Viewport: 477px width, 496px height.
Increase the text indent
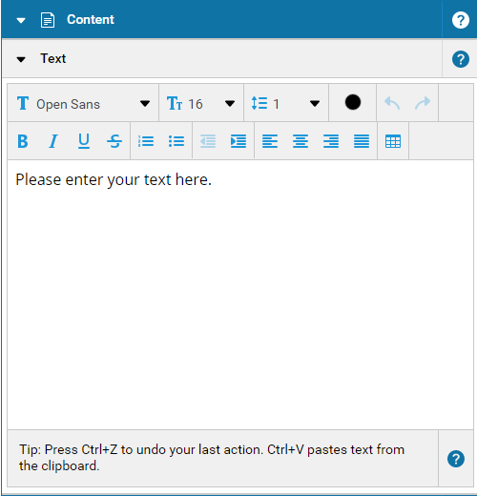pos(238,141)
